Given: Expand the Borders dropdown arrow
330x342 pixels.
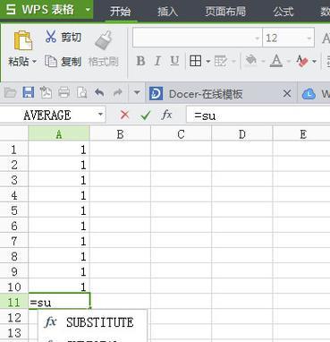Looking at the screenshot, I should pos(207,62).
